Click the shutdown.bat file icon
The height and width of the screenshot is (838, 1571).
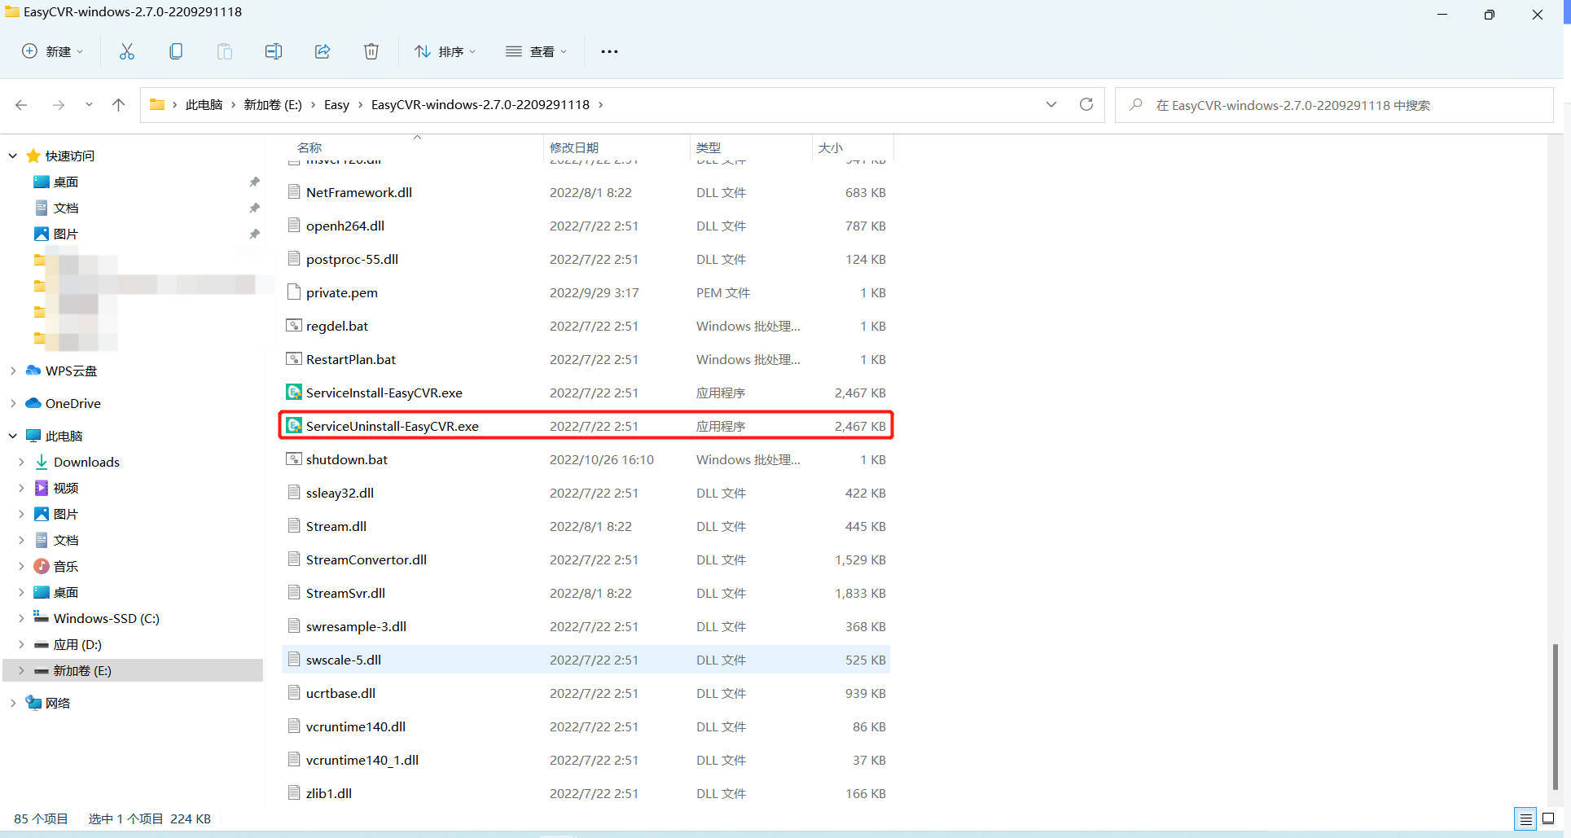[294, 459]
